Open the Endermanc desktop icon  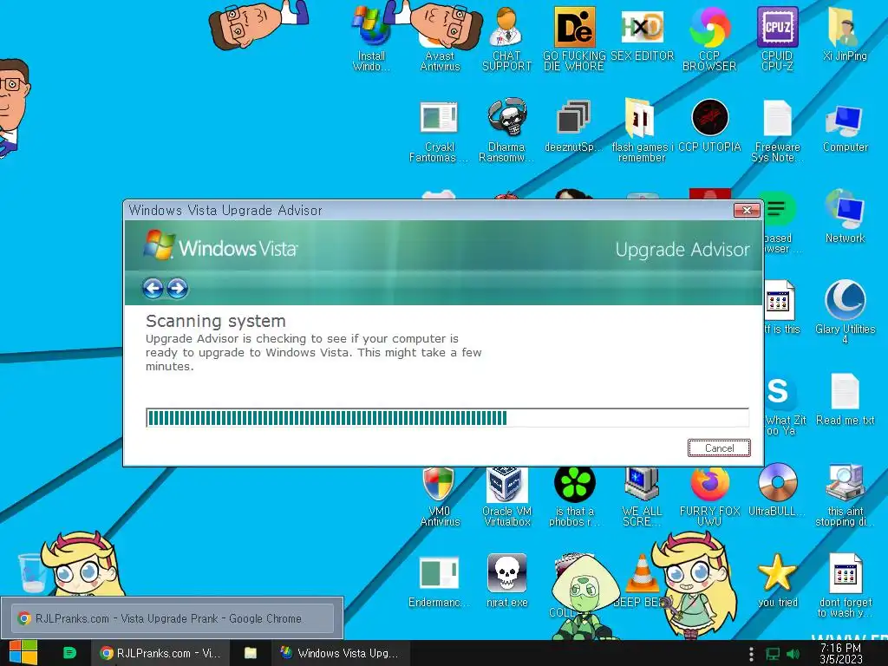pos(440,582)
